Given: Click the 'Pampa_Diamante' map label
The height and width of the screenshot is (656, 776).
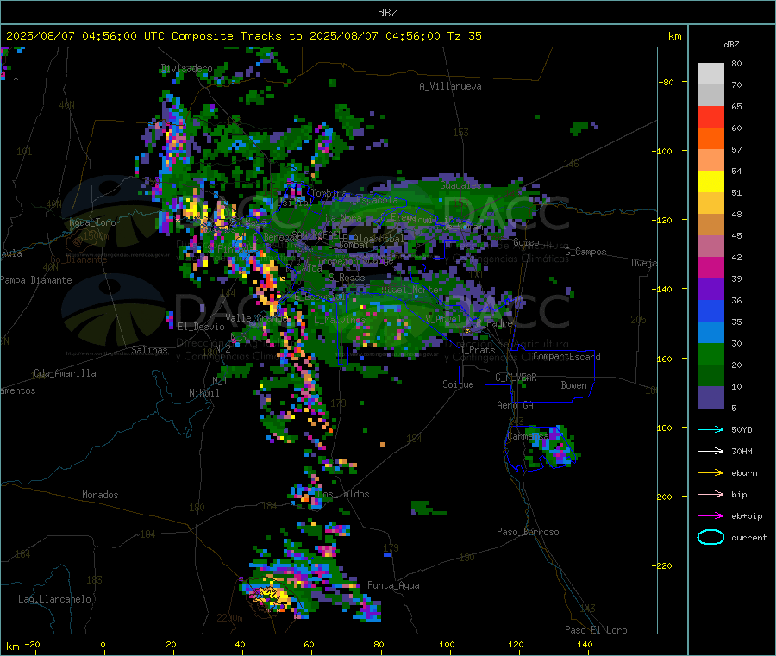Looking at the screenshot, I should point(36,280).
